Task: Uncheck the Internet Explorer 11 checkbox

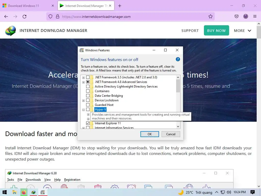Action: tap(88, 123)
